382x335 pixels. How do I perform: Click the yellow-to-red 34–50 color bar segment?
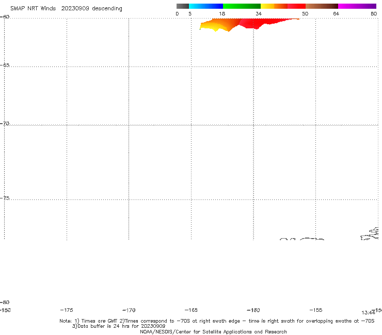click(283, 6)
